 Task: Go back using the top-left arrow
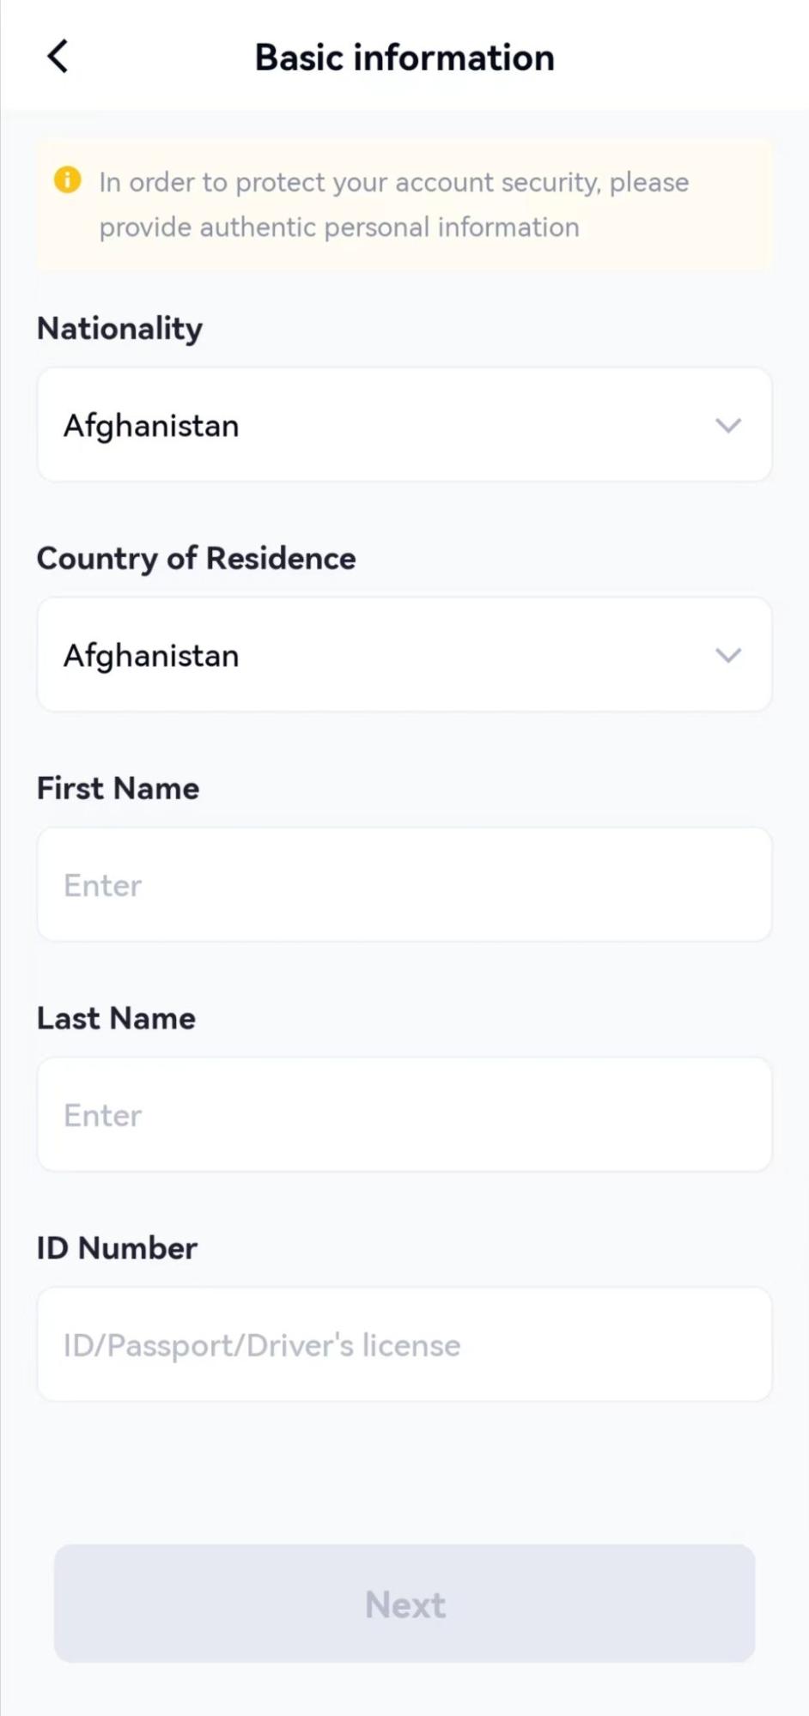[58, 58]
